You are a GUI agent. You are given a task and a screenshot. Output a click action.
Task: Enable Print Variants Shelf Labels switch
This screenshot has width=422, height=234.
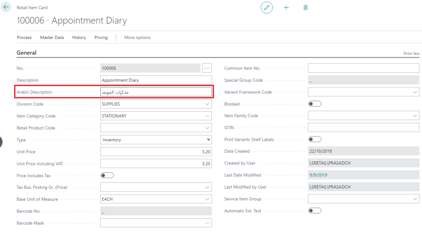314,139
